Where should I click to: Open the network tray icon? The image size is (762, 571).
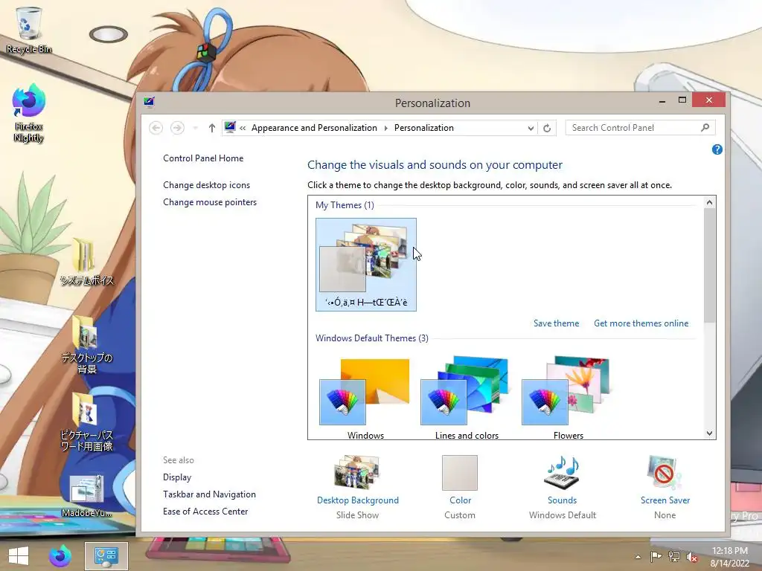pyautogui.click(x=674, y=557)
